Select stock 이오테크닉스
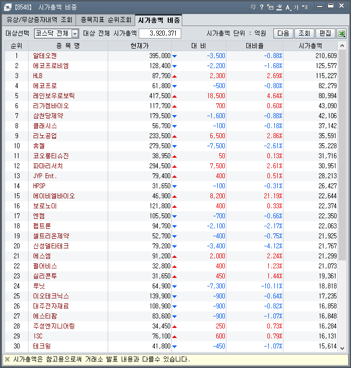 (51, 296)
